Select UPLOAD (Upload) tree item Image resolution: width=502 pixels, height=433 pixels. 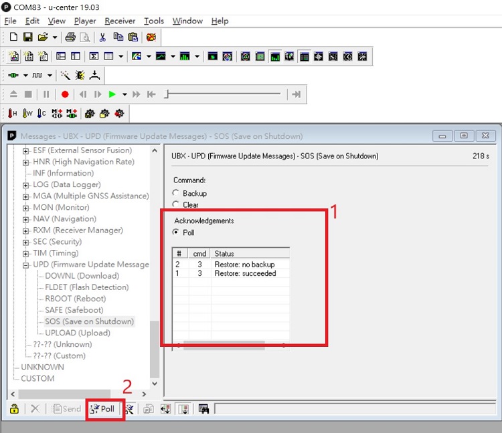click(x=78, y=333)
